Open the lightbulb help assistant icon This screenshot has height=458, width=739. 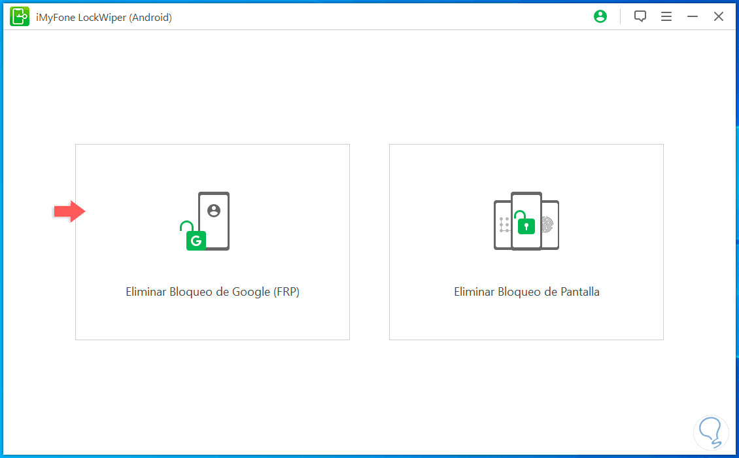tap(710, 432)
